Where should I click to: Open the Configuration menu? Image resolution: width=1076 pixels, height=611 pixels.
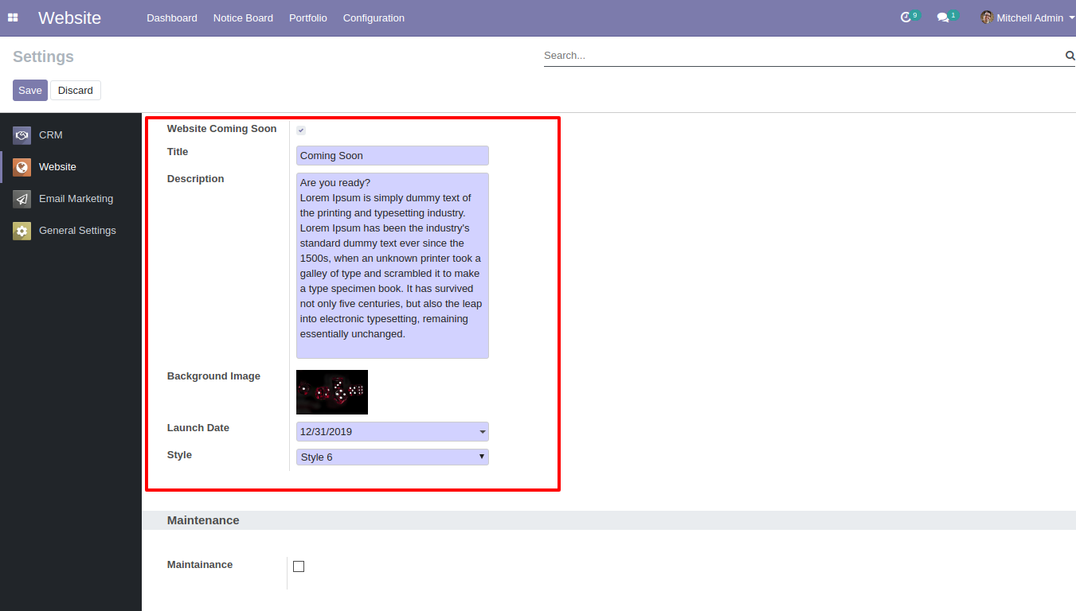tap(374, 18)
